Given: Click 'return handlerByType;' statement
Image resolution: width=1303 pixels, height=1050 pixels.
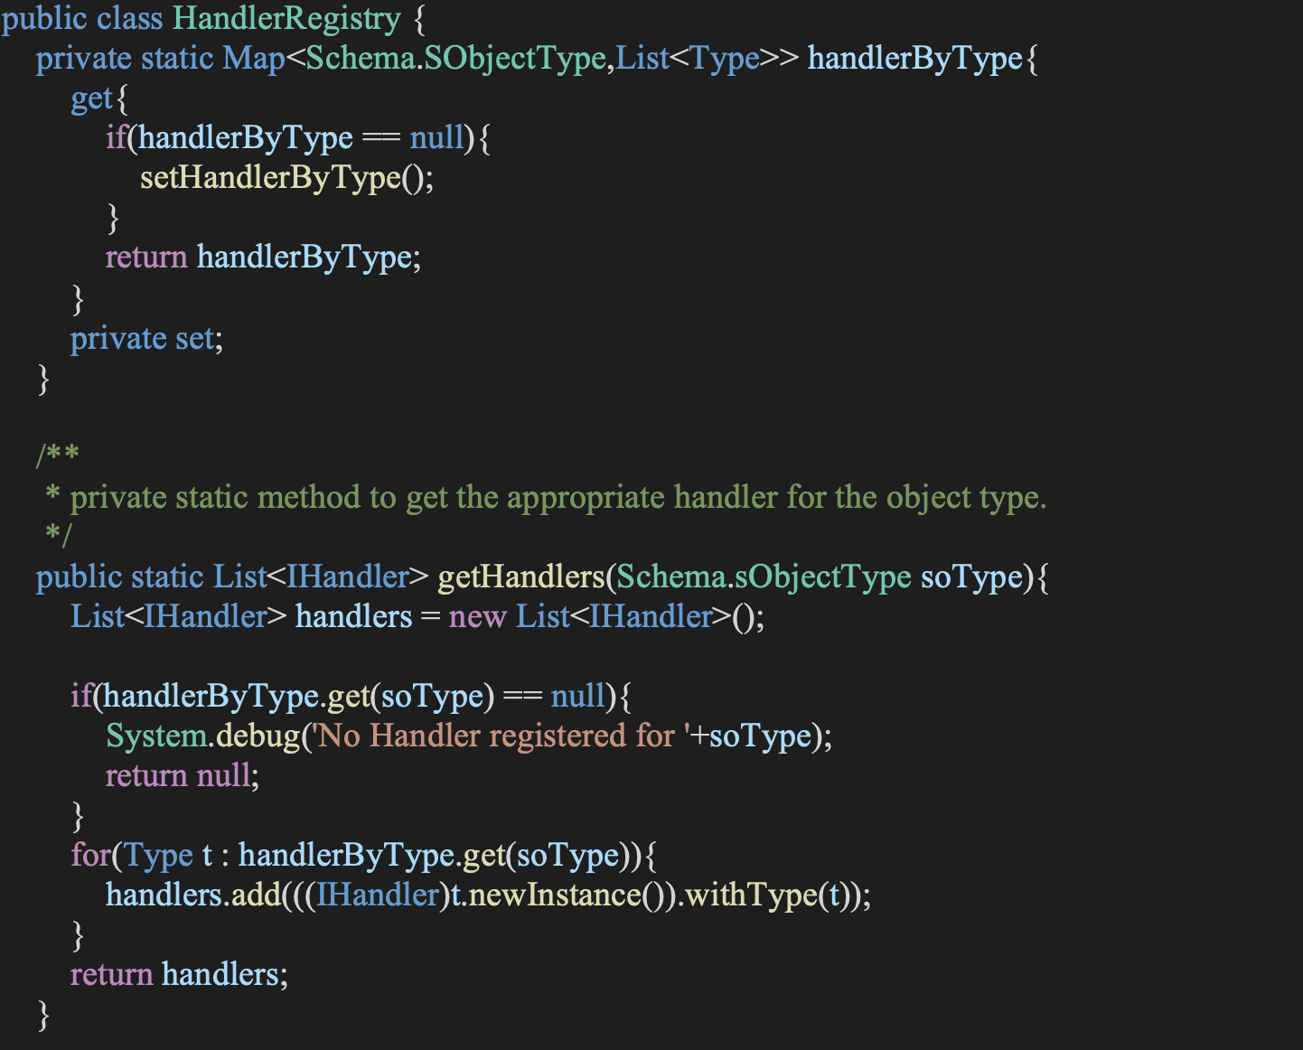Looking at the screenshot, I should point(263,258).
